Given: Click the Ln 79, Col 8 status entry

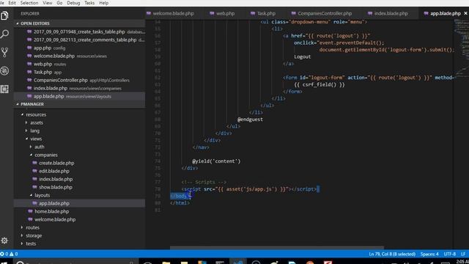Looking at the screenshot, I should pyautogui.click(x=392, y=254).
